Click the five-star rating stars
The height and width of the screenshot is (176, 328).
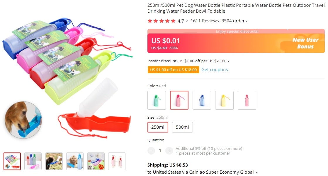pyautogui.click(x=161, y=21)
